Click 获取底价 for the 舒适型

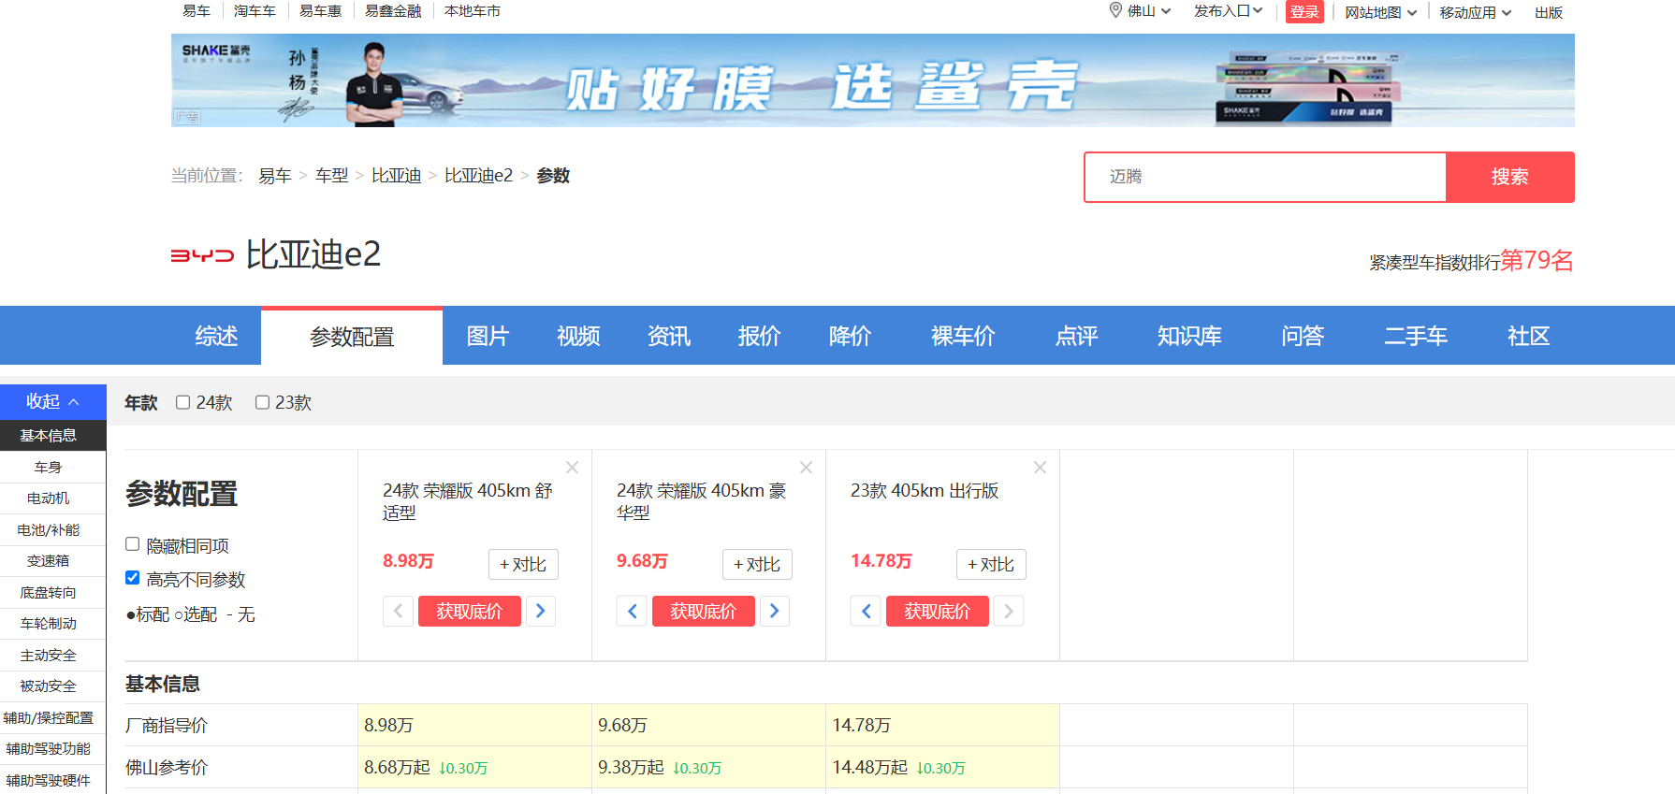point(470,611)
